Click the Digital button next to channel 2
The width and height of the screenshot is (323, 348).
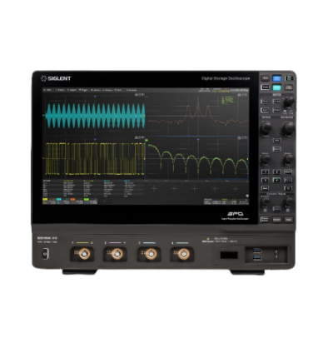288,172
